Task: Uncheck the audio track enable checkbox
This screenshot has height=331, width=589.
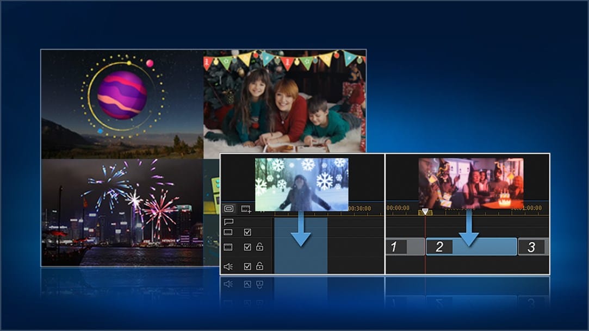Action: pyautogui.click(x=247, y=266)
